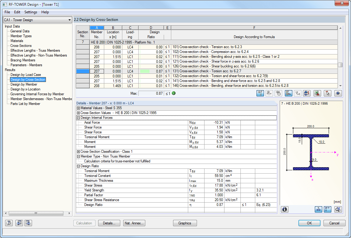Open the Help menu
This screenshot has width=351, height=238.
pyautogui.click(x=45, y=12)
